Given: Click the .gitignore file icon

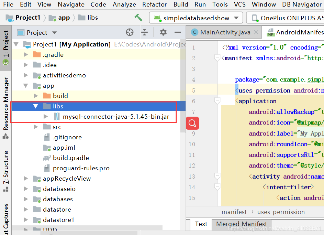Looking at the screenshot, I should pos(47,137).
